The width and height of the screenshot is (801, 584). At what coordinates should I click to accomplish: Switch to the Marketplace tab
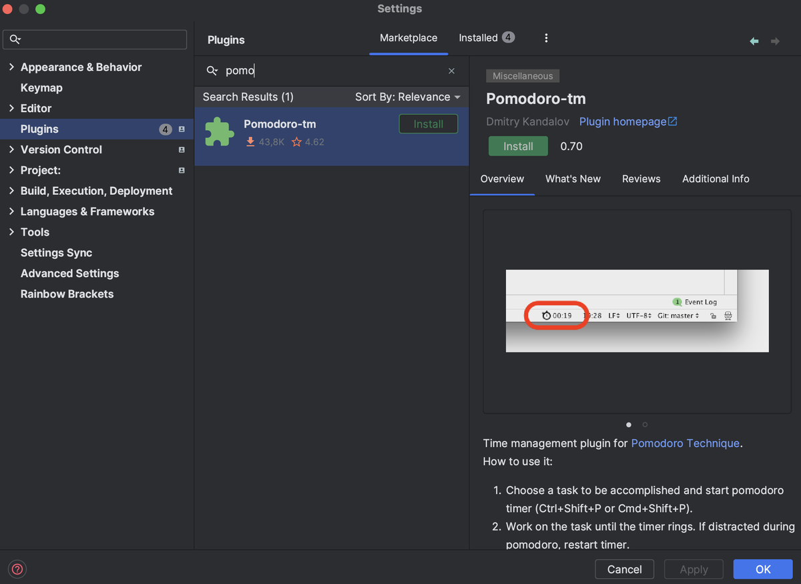coord(409,38)
